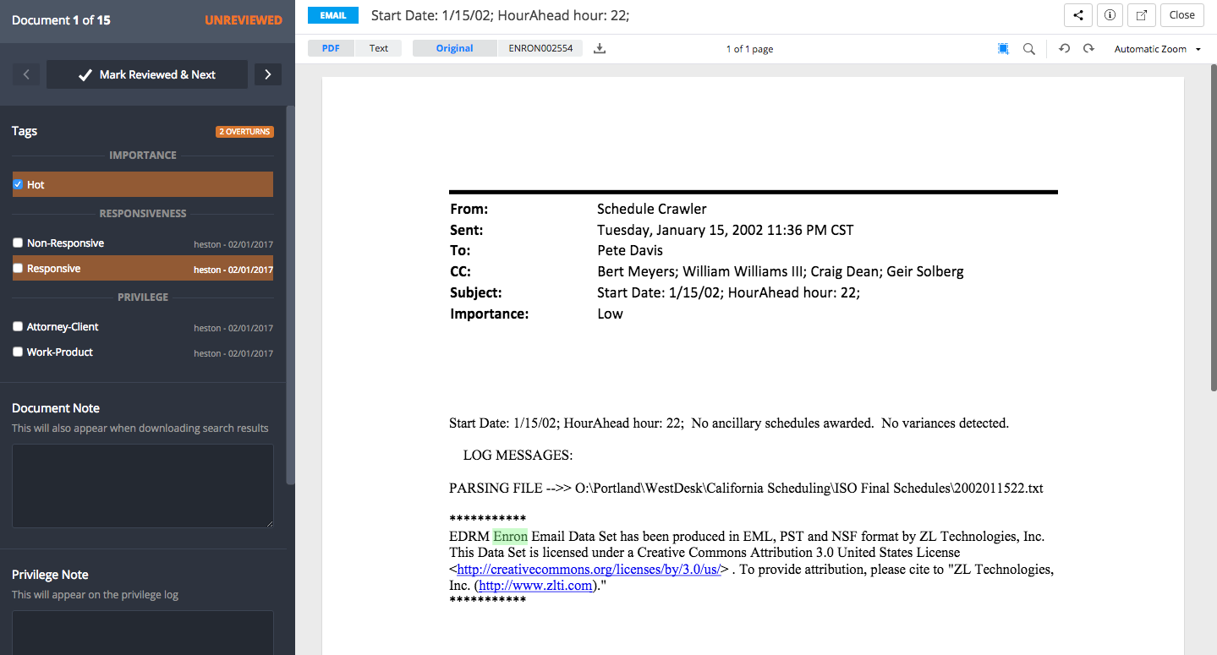Image resolution: width=1217 pixels, height=655 pixels.
Task: Go to next document arrow
Action: coord(268,74)
